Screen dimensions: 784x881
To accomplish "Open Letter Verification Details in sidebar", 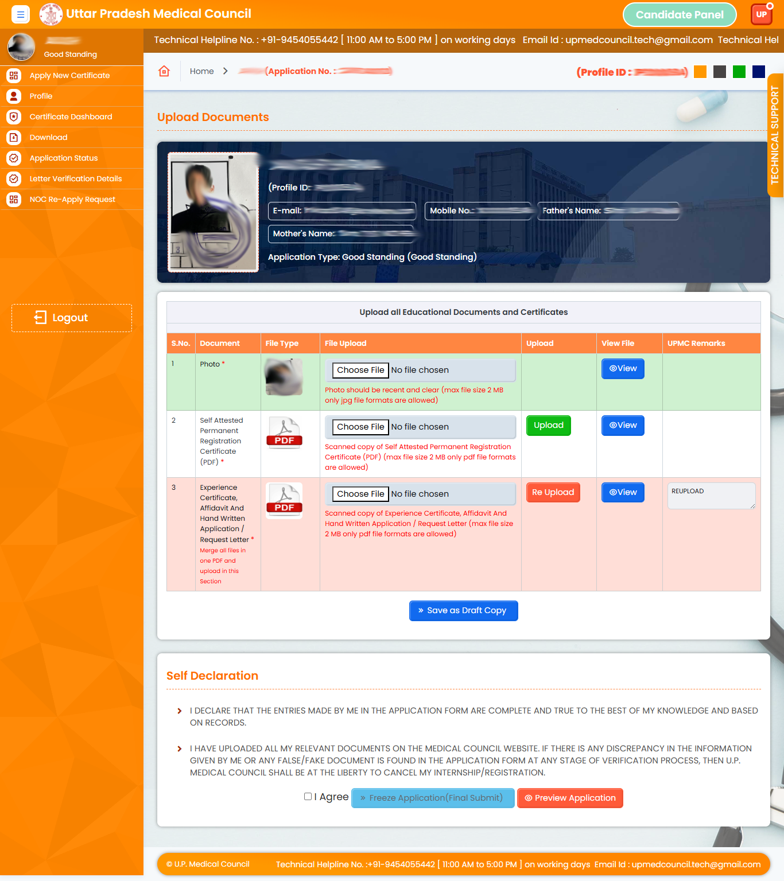I will (x=75, y=179).
